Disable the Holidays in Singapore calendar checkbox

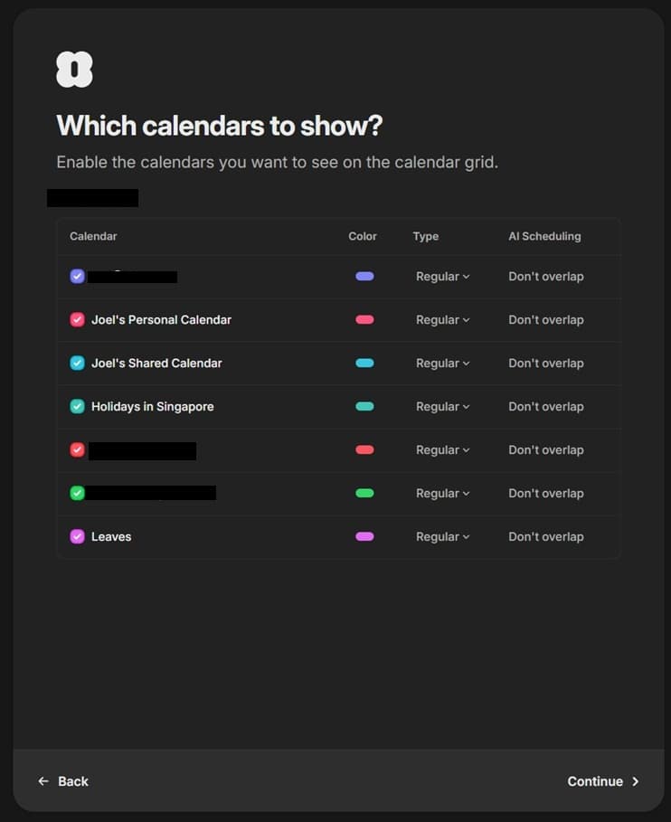pos(78,407)
